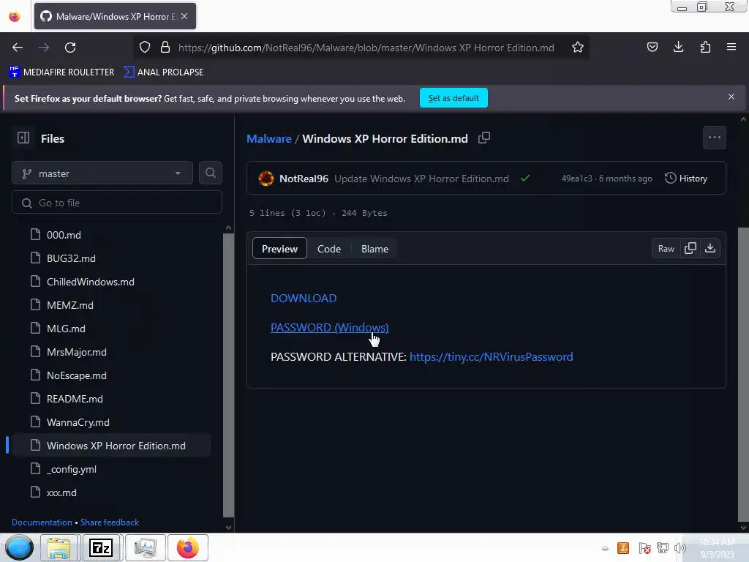Open the Share feedback link
749x562 pixels.
click(110, 522)
